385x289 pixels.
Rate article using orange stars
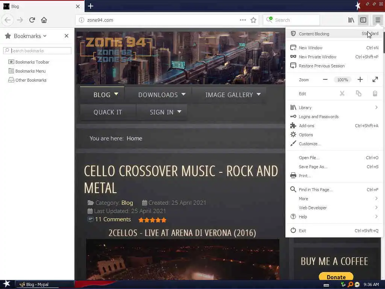point(152,220)
